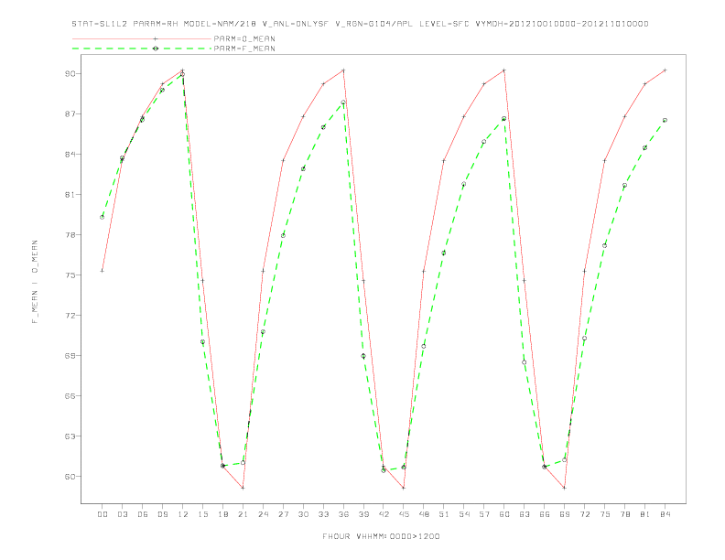The image size is (725, 560).
Task: Select the green dashed legend line sample
Action: pos(142,48)
